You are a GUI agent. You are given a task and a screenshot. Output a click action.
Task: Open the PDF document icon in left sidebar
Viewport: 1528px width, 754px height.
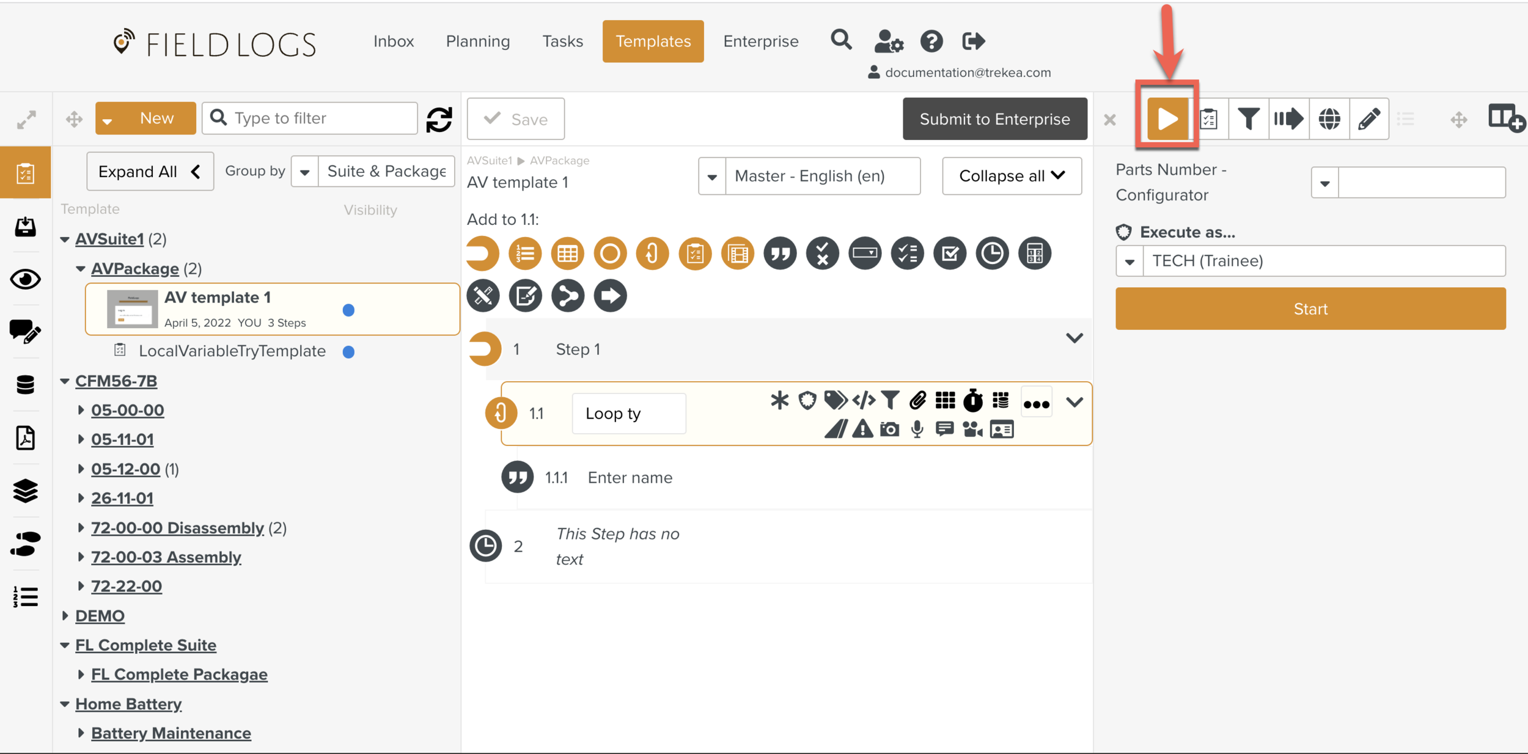[x=25, y=438]
